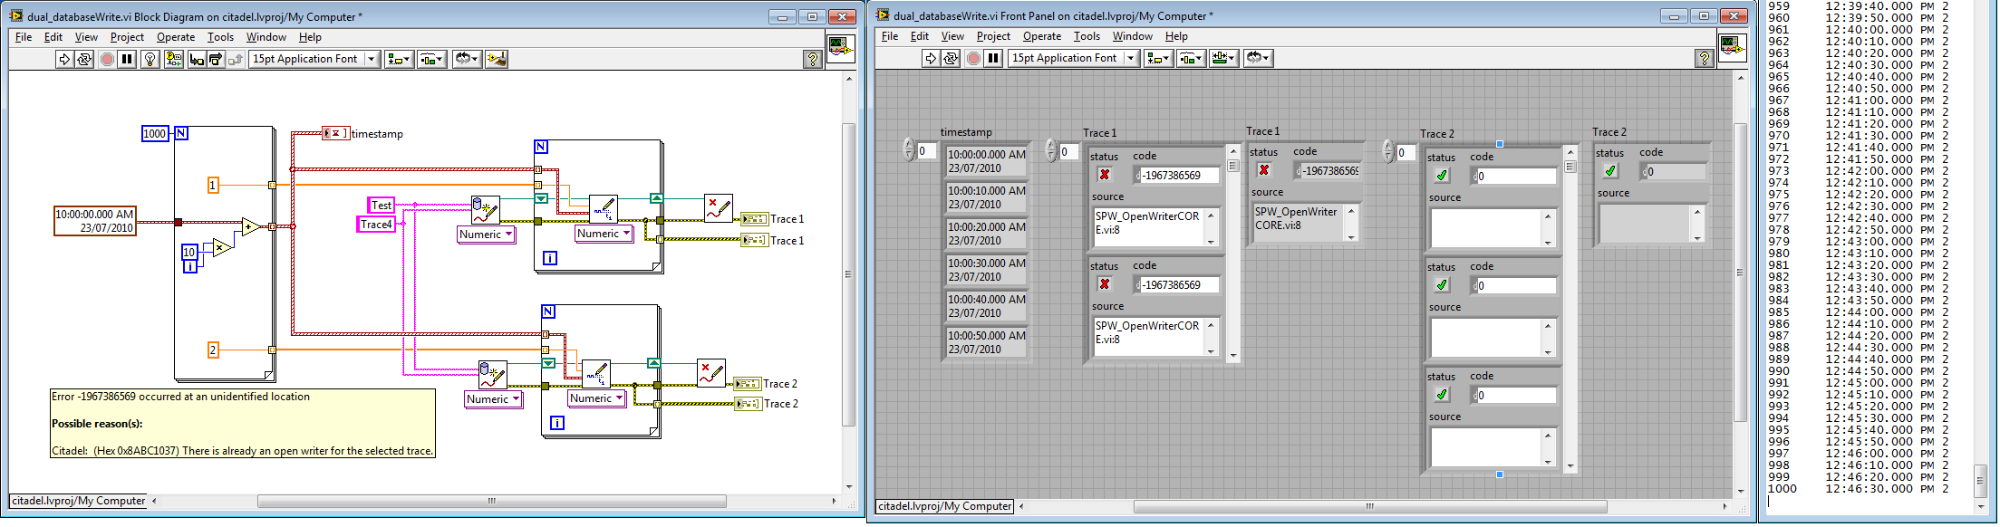Click the Run arrow in the Front Panel toolbar
The height and width of the screenshot is (527, 2000).
pos(931,58)
